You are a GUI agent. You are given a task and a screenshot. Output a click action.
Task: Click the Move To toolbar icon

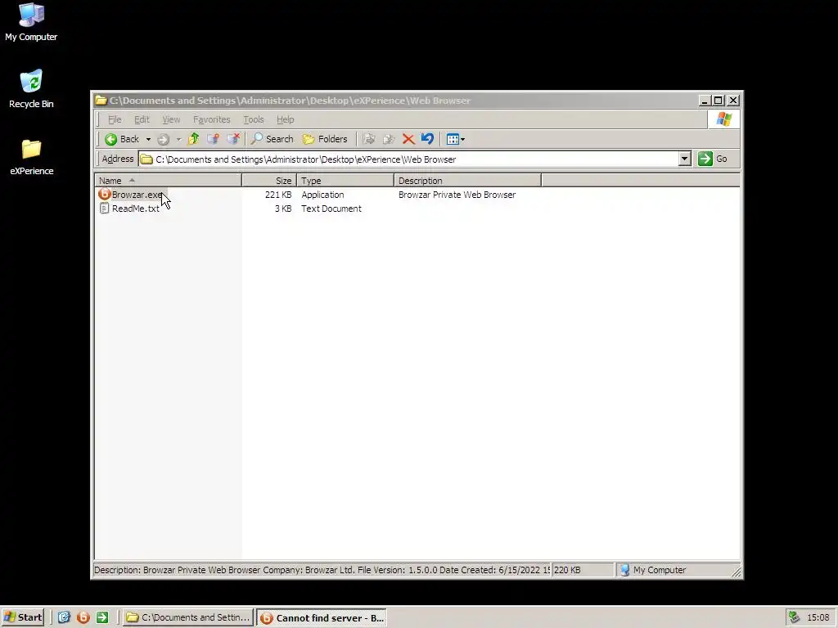(x=369, y=139)
